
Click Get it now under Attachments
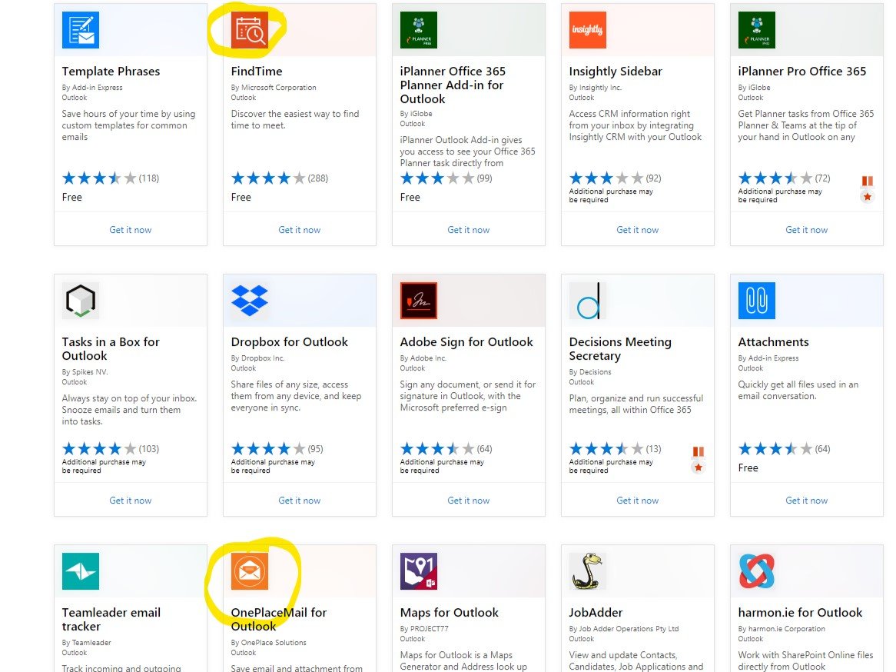[807, 501]
